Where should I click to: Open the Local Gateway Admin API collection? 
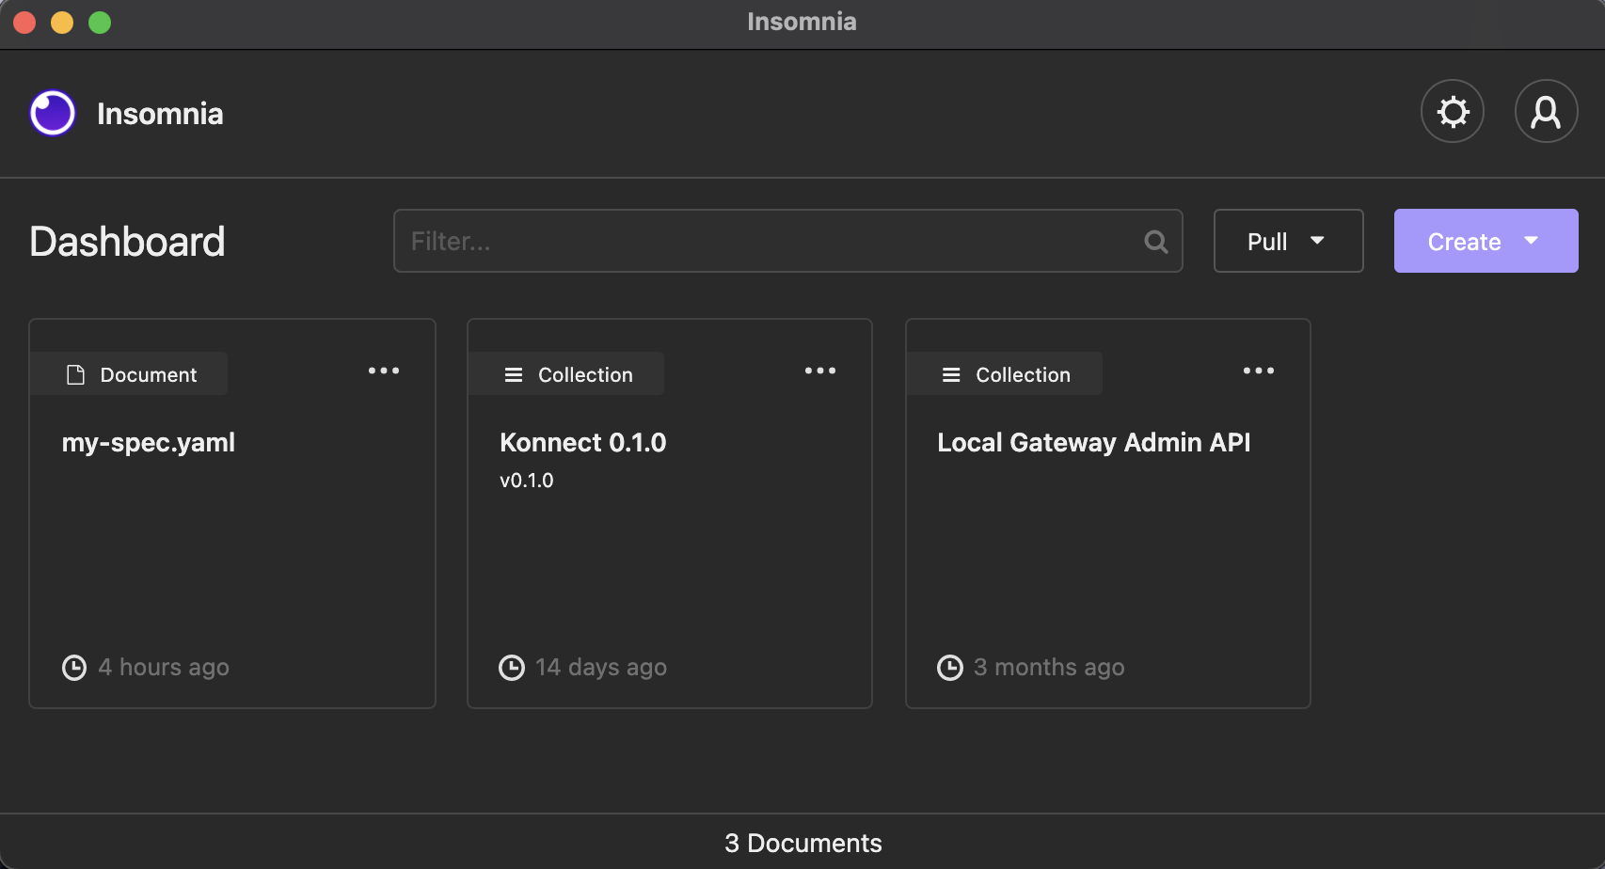pyautogui.click(x=1107, y=513)
